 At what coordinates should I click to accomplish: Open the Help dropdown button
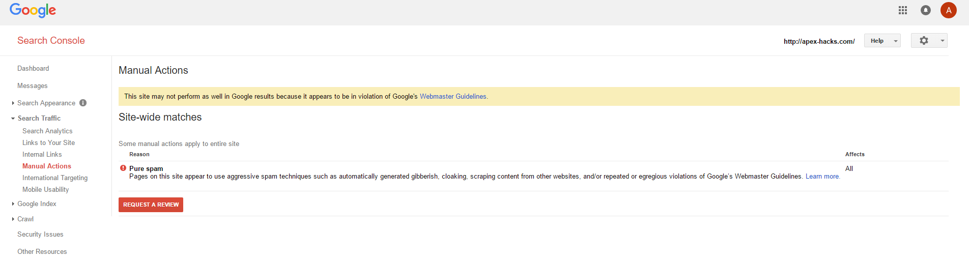[x=882, y=41]
